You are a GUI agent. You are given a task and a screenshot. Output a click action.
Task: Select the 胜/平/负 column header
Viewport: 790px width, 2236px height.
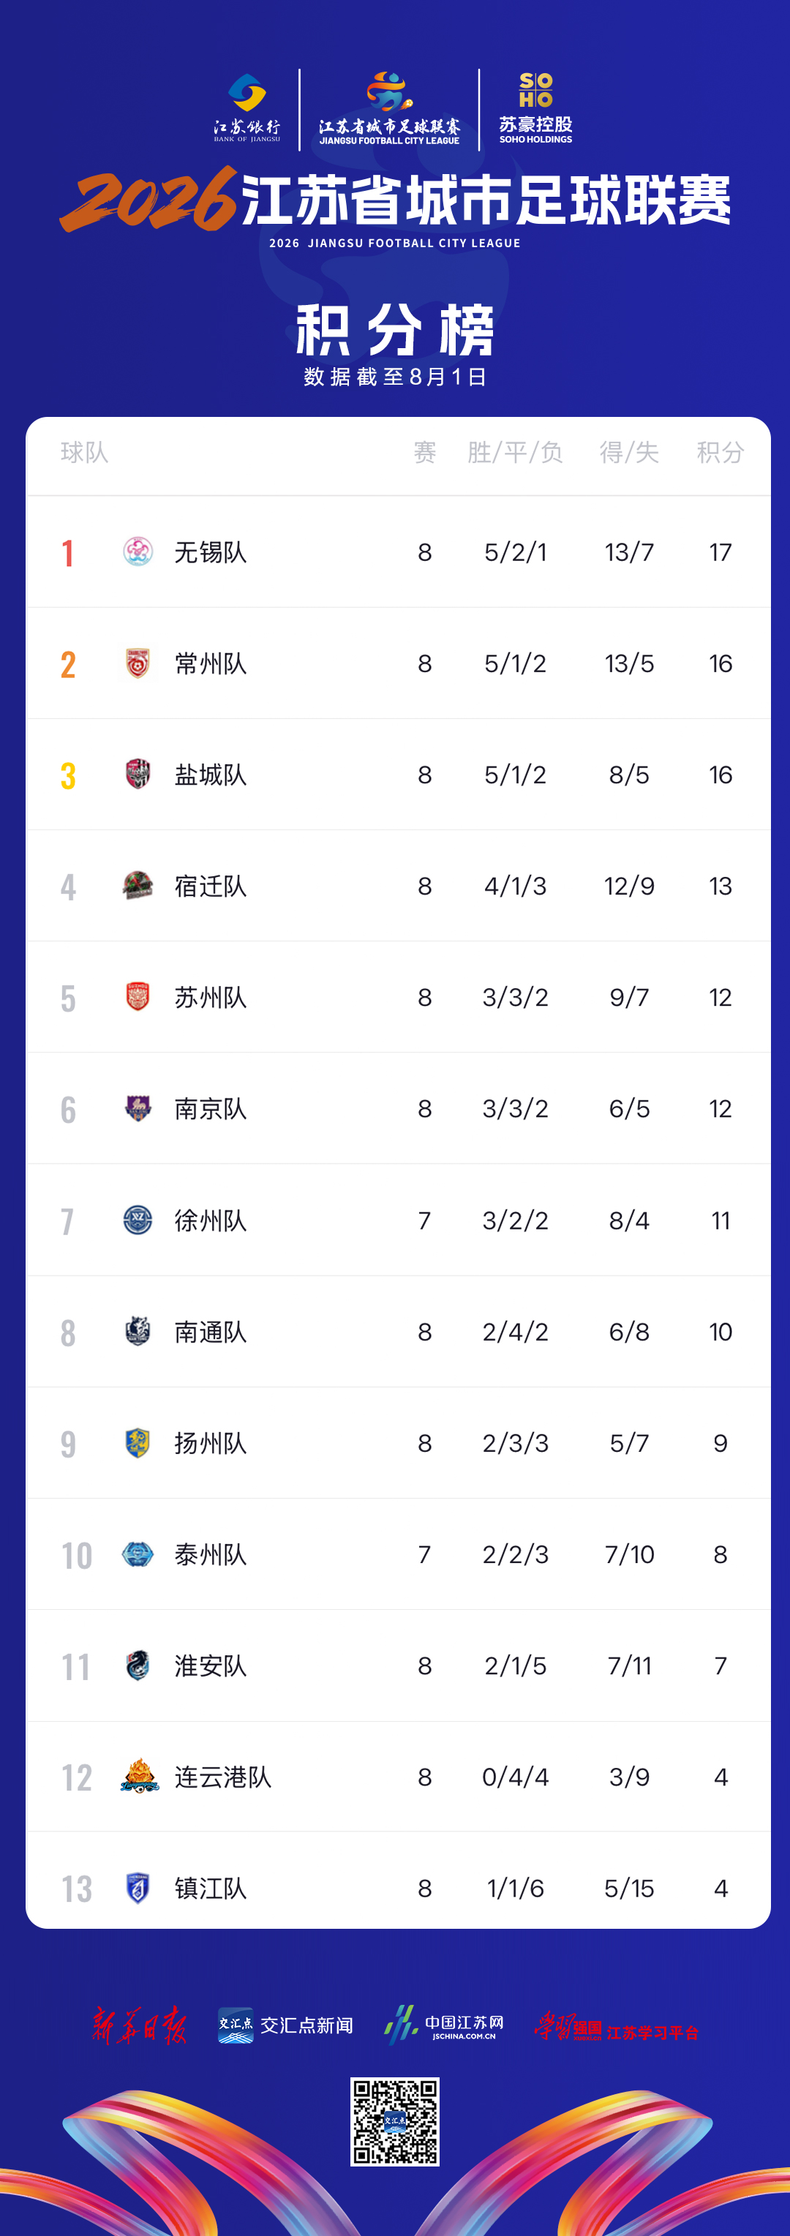tap(515, 452)
